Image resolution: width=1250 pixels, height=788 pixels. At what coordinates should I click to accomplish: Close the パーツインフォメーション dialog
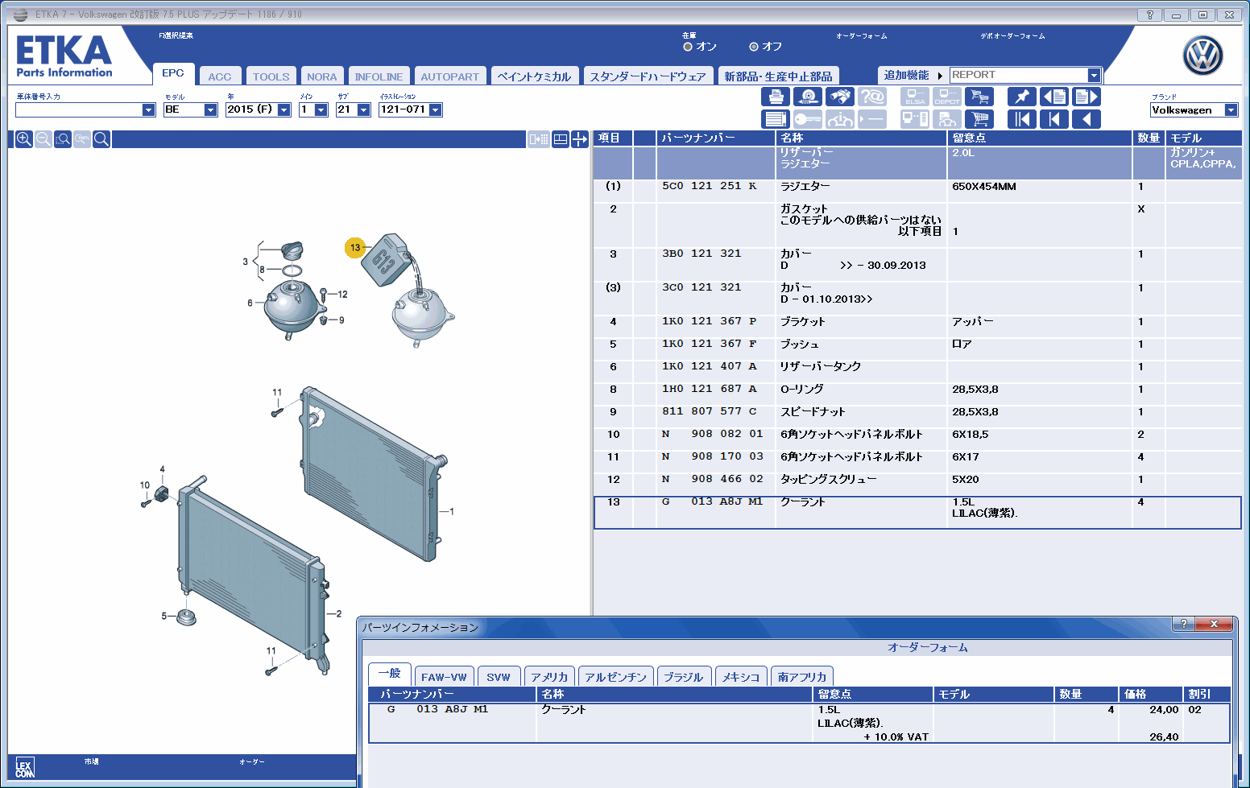[1213, 624]
